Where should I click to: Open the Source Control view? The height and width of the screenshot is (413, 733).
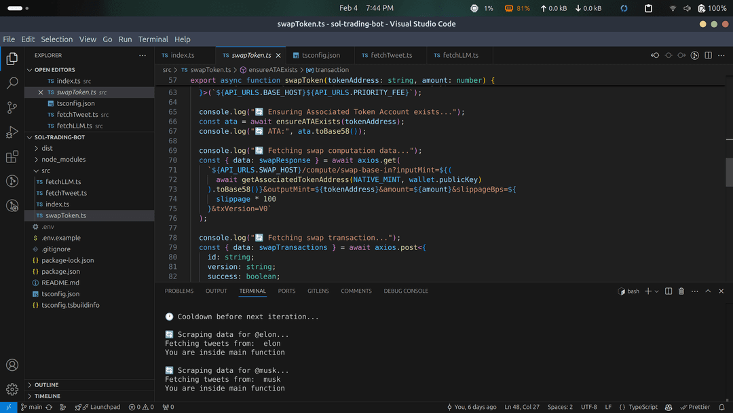click(x=12, y=108)
